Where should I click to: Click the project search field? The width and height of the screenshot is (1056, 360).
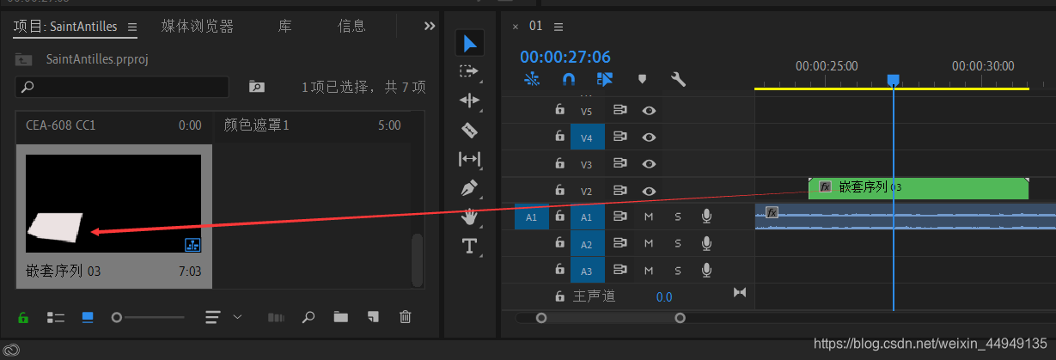click(122, 87)
